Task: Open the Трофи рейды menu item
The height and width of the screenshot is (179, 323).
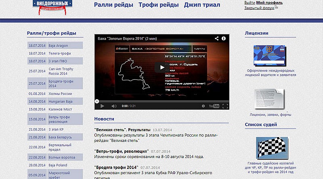Action: click(x=158, y=5)
